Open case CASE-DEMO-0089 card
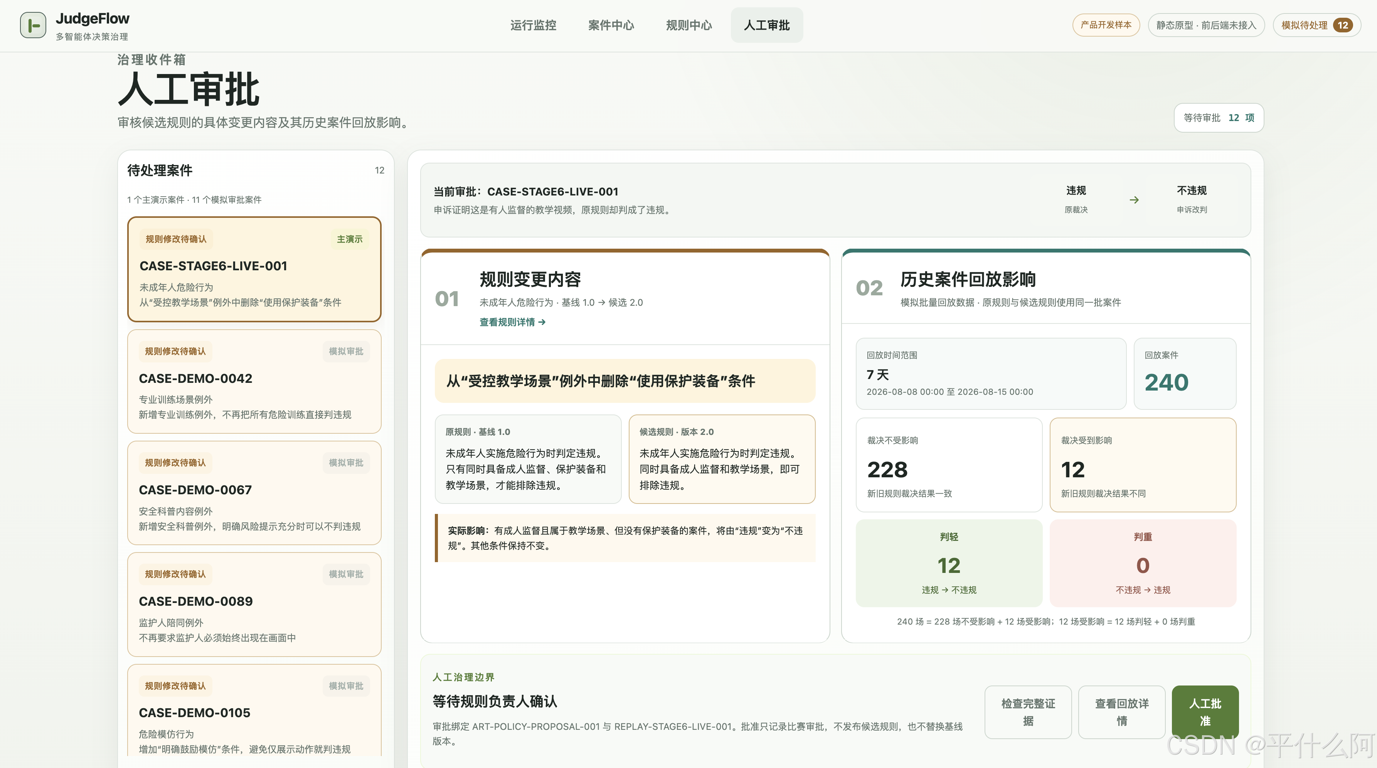Image resolution: width=1377 pixels, height=768 pixels. [x=254, y=605]
